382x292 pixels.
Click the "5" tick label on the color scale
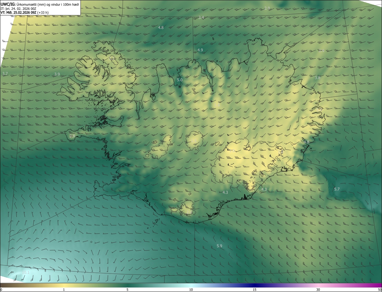pos(127,290)
